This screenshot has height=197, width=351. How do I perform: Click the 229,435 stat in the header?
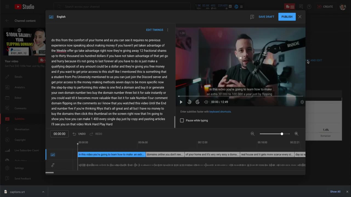(223, 5)
